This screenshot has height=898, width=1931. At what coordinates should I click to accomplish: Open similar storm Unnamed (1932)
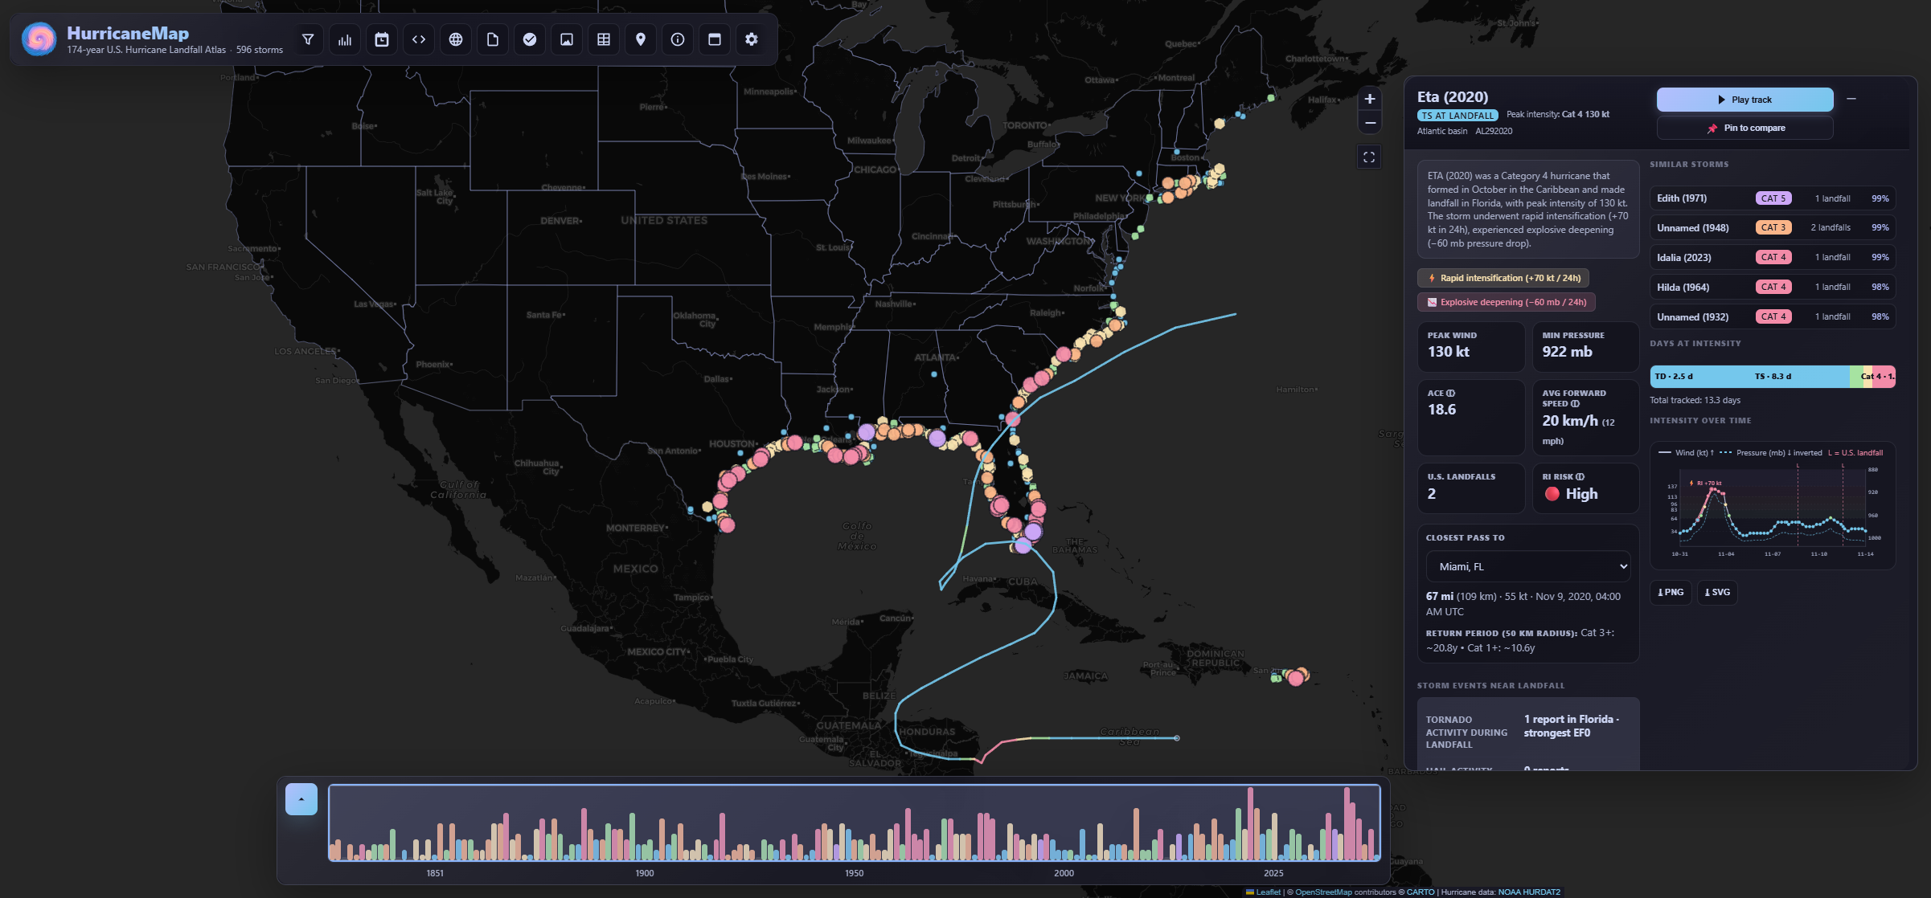(x=1773, y=317)
